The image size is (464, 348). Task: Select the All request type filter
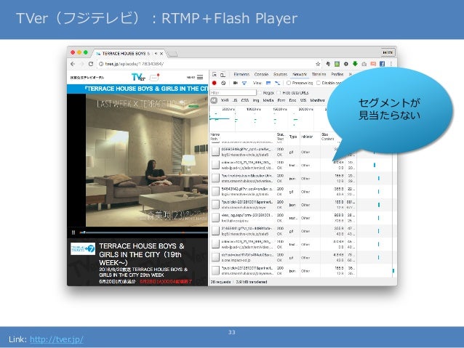click(214, 100)
